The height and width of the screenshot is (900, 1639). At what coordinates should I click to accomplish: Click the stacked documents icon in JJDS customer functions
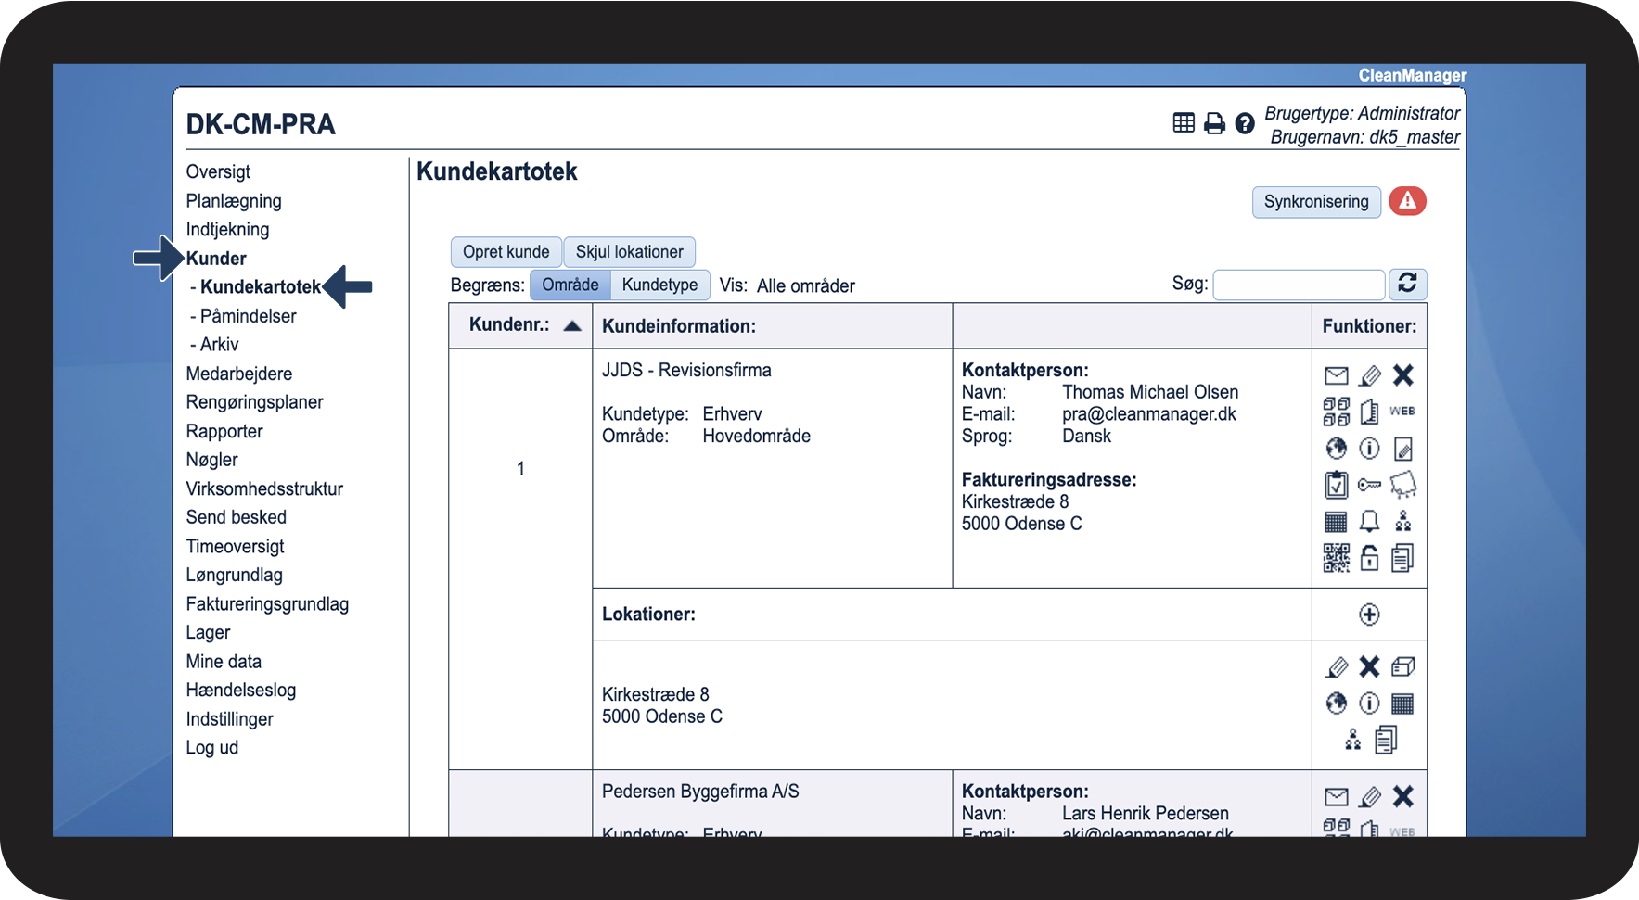point(1402,558)
